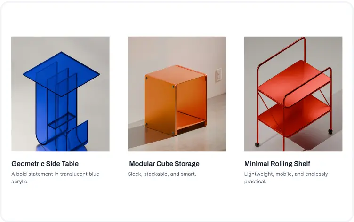Viewport: 354px width, 222px height.
Task: Open the Minimal Rolling Shelf product photo
Action: pos(293,94)
